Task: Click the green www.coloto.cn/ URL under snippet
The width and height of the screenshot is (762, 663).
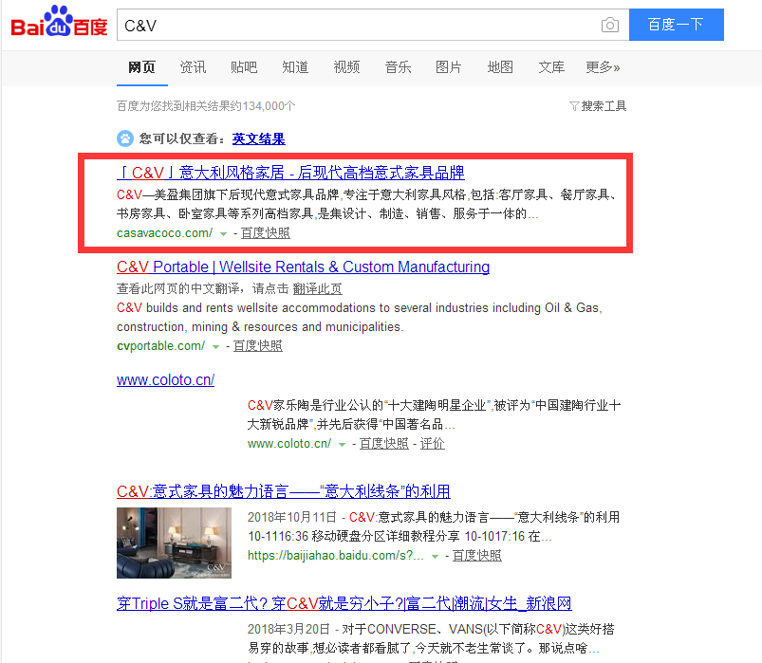Action: 289,444
